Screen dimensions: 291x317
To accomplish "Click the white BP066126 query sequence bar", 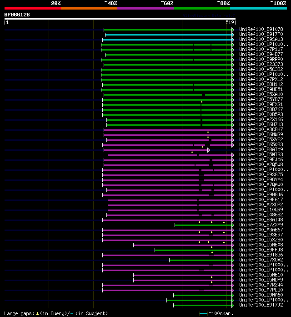I will point(120,19).
